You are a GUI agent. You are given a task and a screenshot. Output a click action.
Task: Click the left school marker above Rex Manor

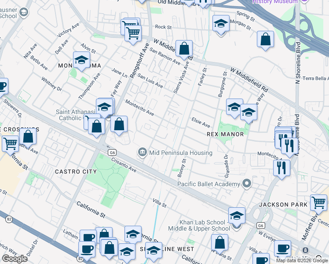coord(234,107)
